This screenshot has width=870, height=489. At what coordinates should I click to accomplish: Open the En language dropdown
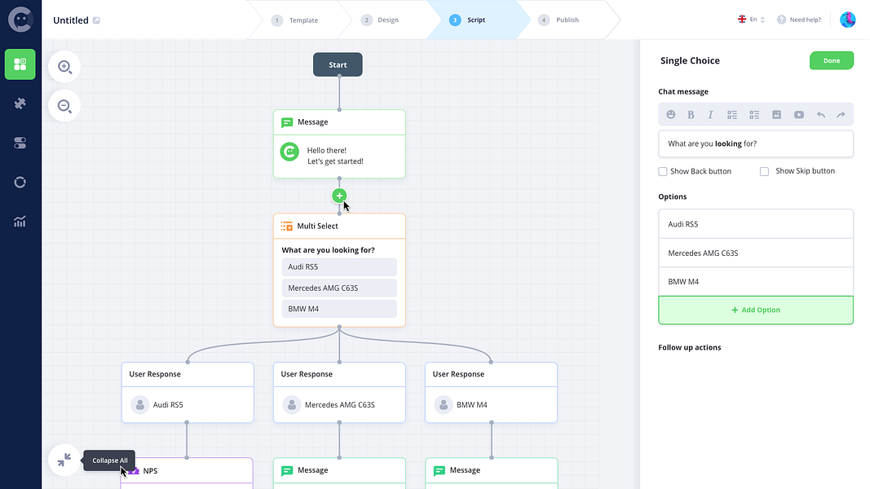pos(757,20)
